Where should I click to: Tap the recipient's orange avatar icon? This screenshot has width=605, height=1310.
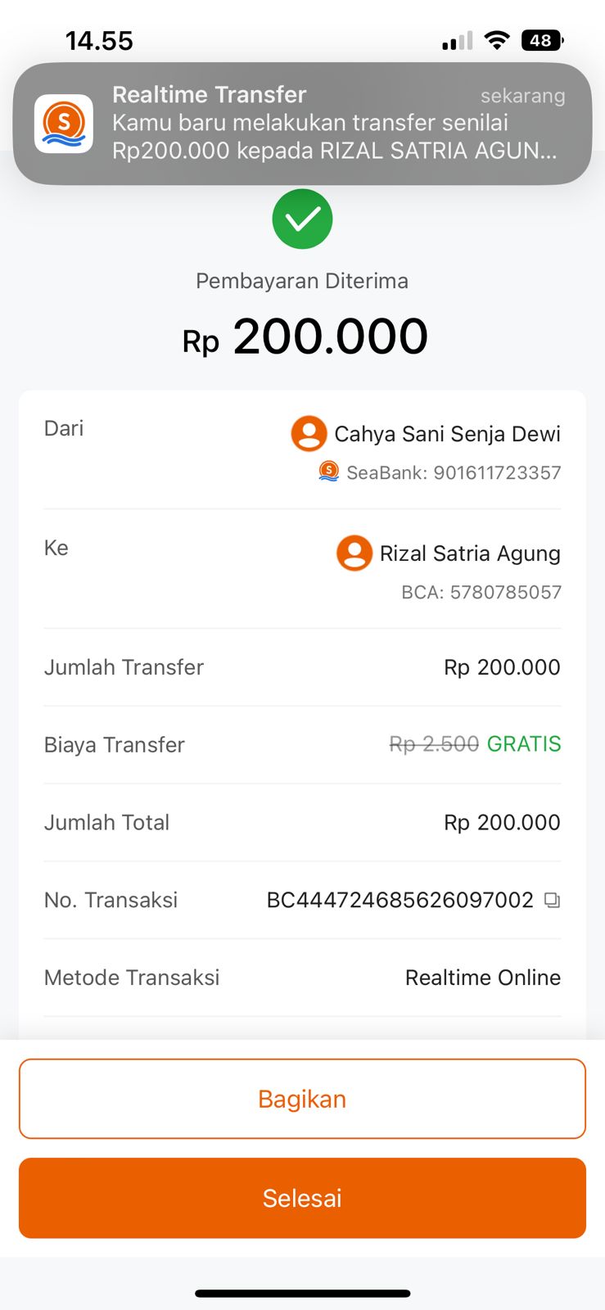click(x=354, y=553)
